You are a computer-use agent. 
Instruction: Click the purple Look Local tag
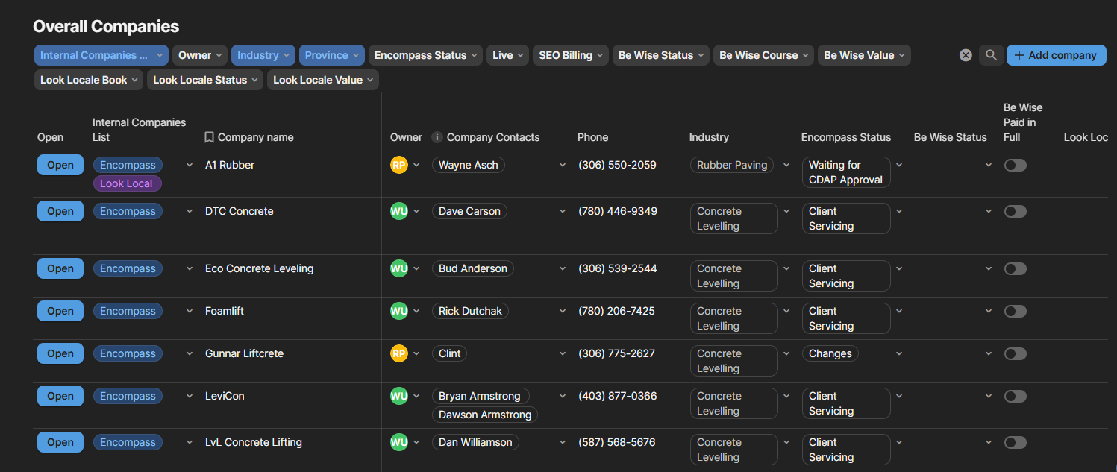coord(127,183)
